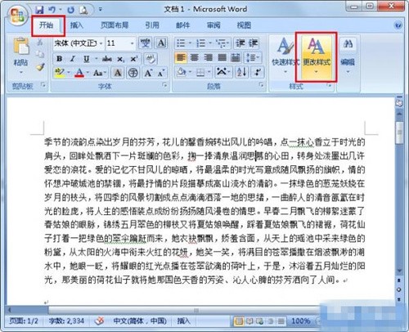
Task: Expand the font dialog launcher
Action: (164, 85)
